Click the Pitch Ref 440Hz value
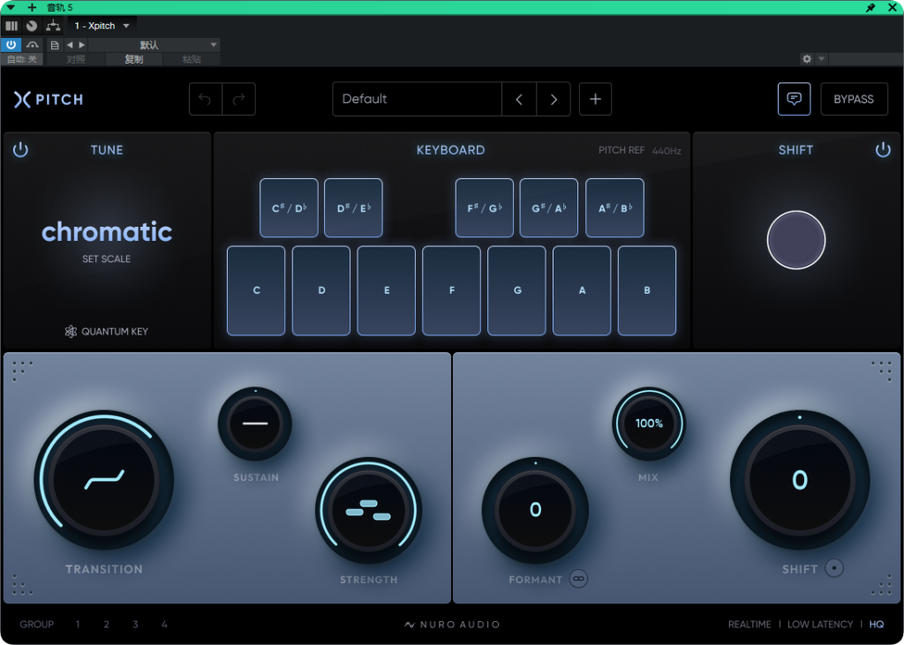Image resolution: width=904 pixels, height=645 pixels. pyautogui.click(x=667, y=151)
